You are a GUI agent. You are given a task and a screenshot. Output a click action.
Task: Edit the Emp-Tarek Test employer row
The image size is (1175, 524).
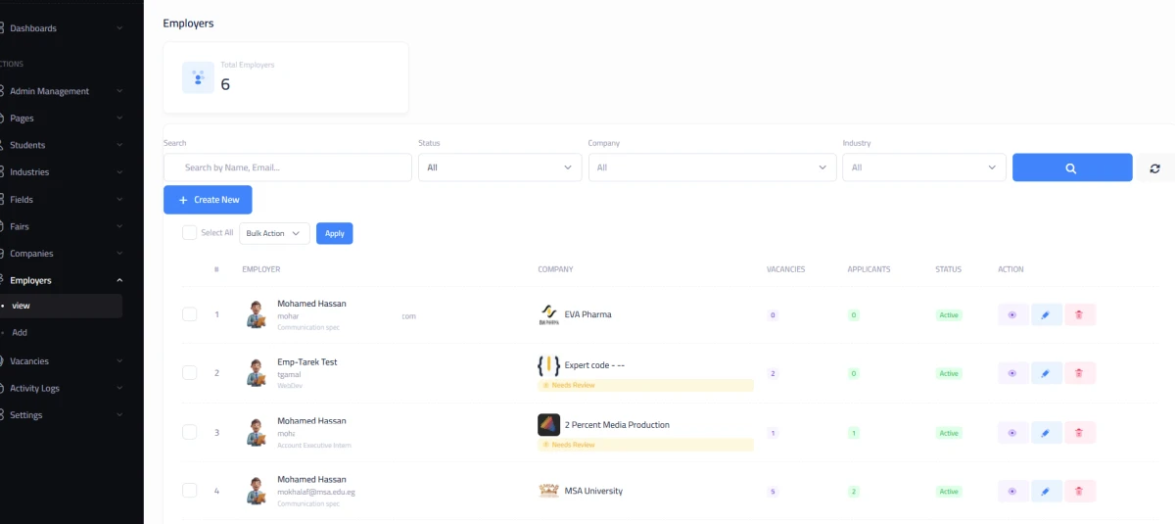point(1046,373)
